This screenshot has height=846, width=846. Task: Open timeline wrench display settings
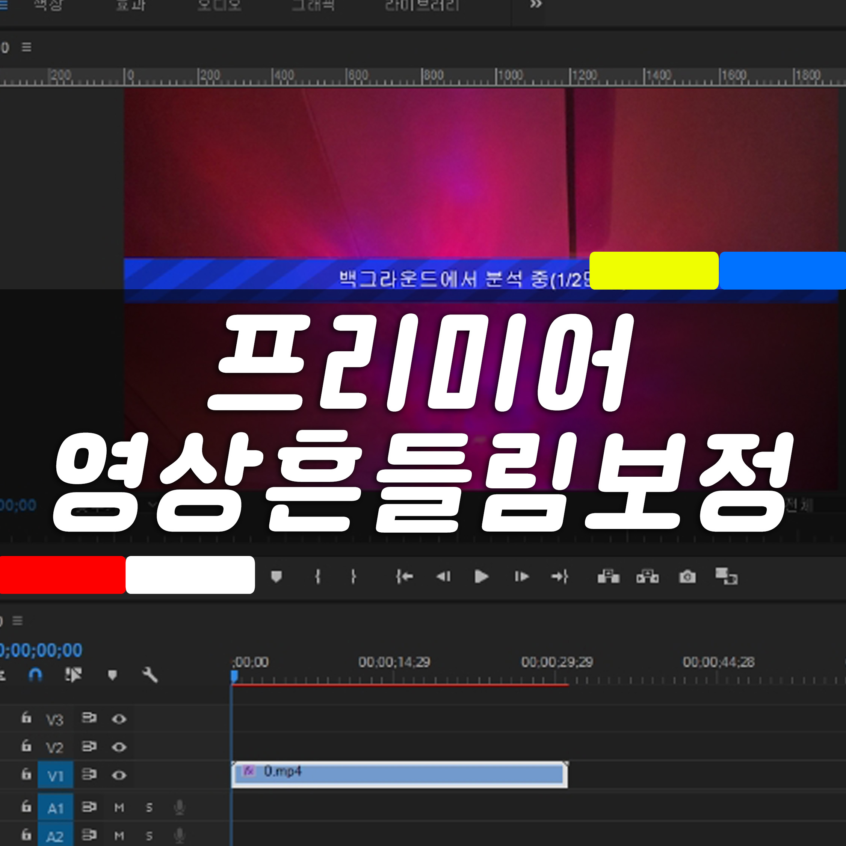tap(150, 675)
